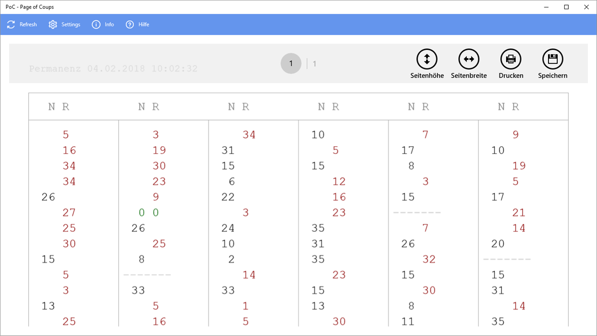Click the Refresh circular arrows icon

pos(11,24)
